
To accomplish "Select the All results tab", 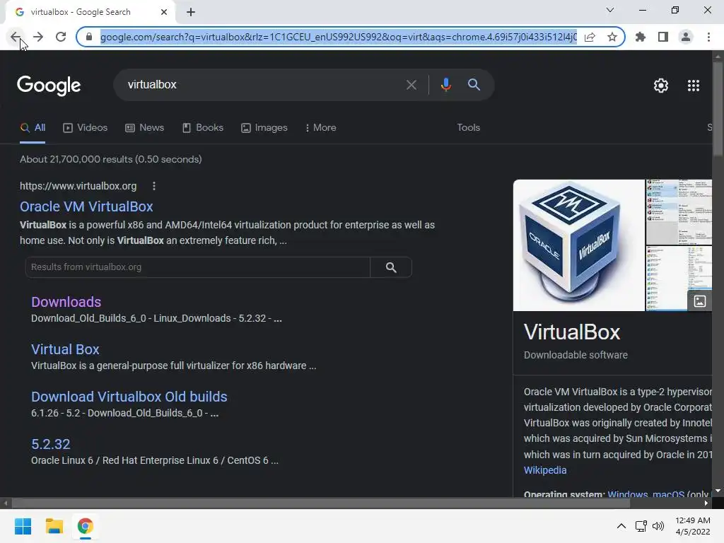I will pyautogui.click(x=33, y=128).
